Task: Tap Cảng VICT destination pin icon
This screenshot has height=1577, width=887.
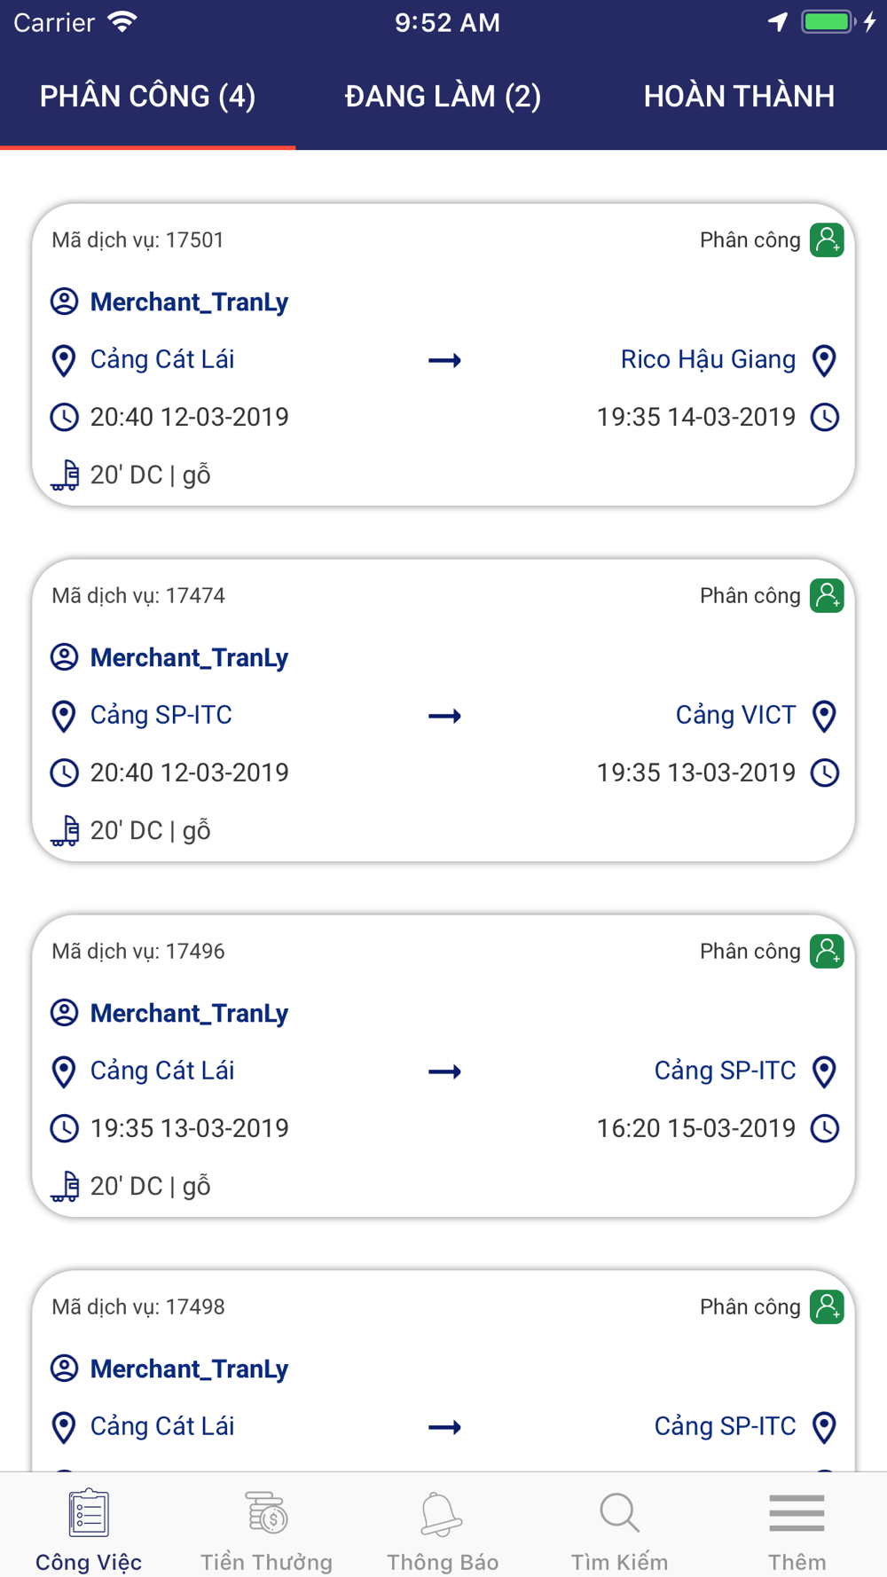Action: [824, 716]
